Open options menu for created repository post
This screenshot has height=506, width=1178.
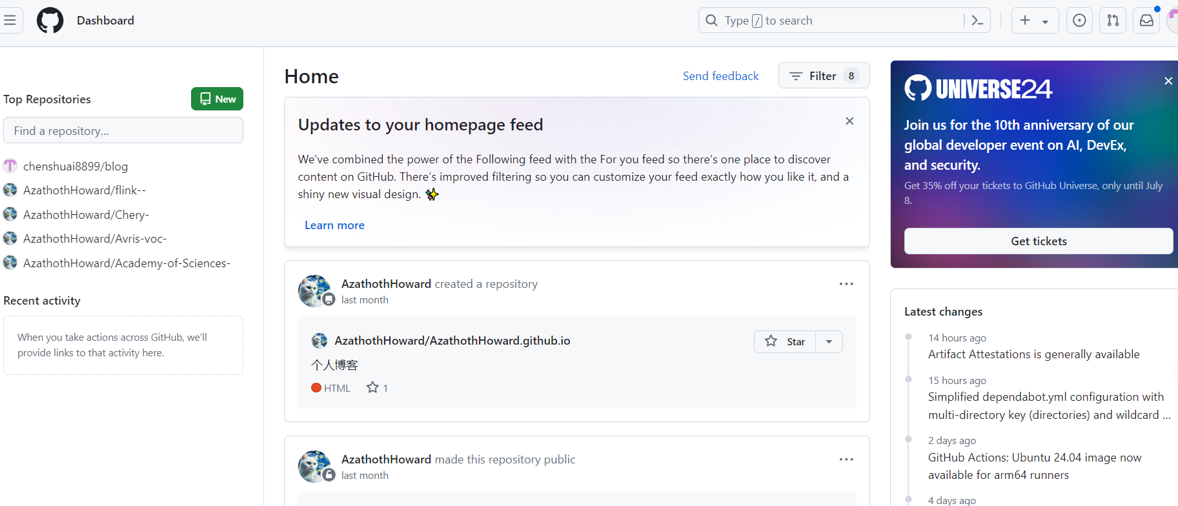[846, 284]
